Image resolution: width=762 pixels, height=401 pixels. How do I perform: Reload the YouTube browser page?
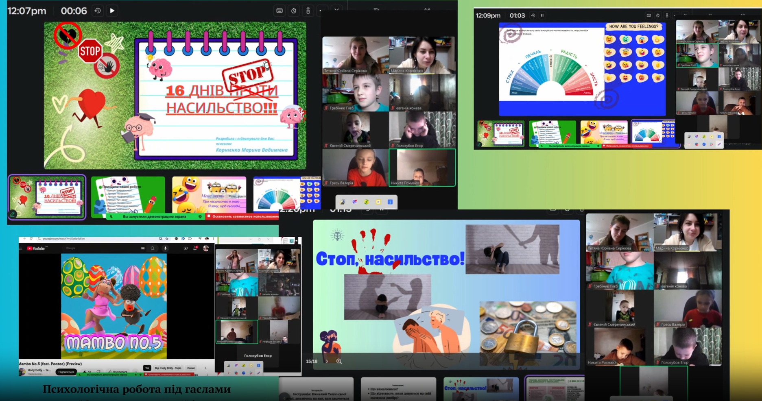[31, 239]
